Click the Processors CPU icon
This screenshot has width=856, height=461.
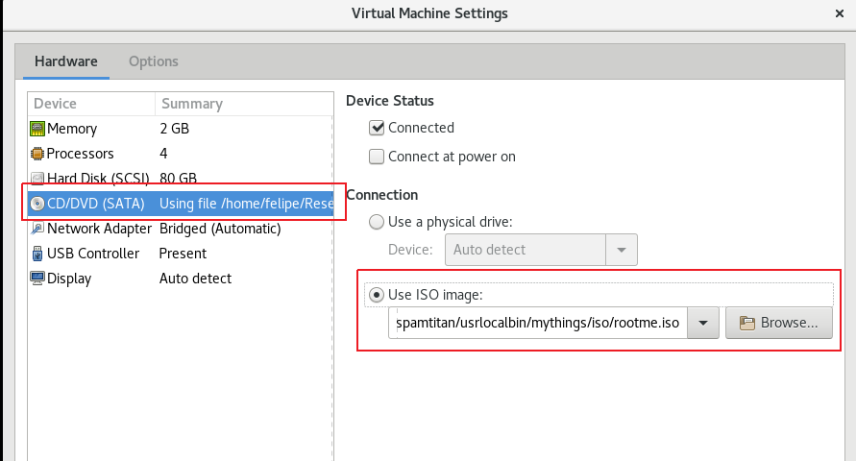pyautogui.click(x=37, y=154)
